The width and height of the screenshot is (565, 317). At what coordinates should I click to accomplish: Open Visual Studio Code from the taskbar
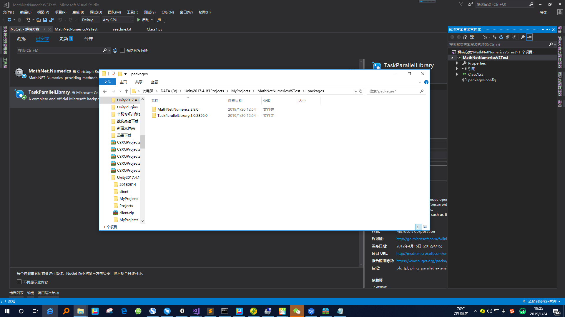coord(196,311)
